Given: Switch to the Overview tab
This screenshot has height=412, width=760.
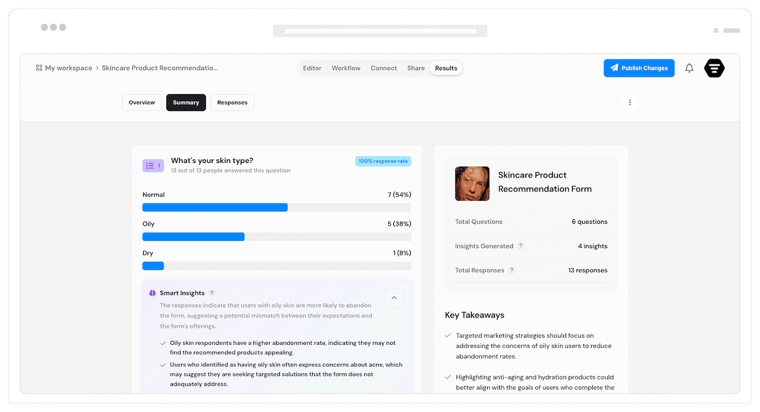Looking at the screenshot, I should tap(141, 102).
